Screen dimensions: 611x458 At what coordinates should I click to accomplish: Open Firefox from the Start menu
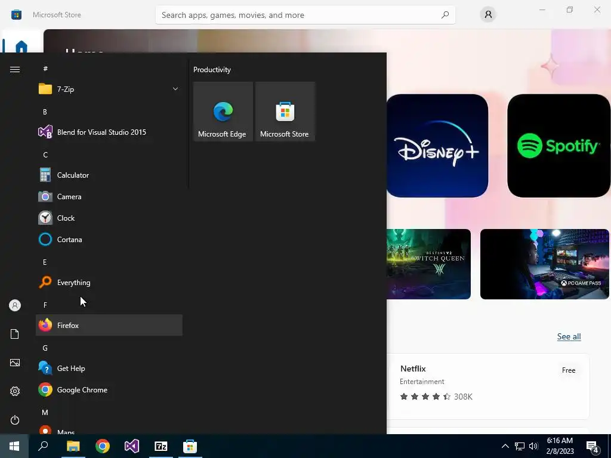click(x=109, y=325)
